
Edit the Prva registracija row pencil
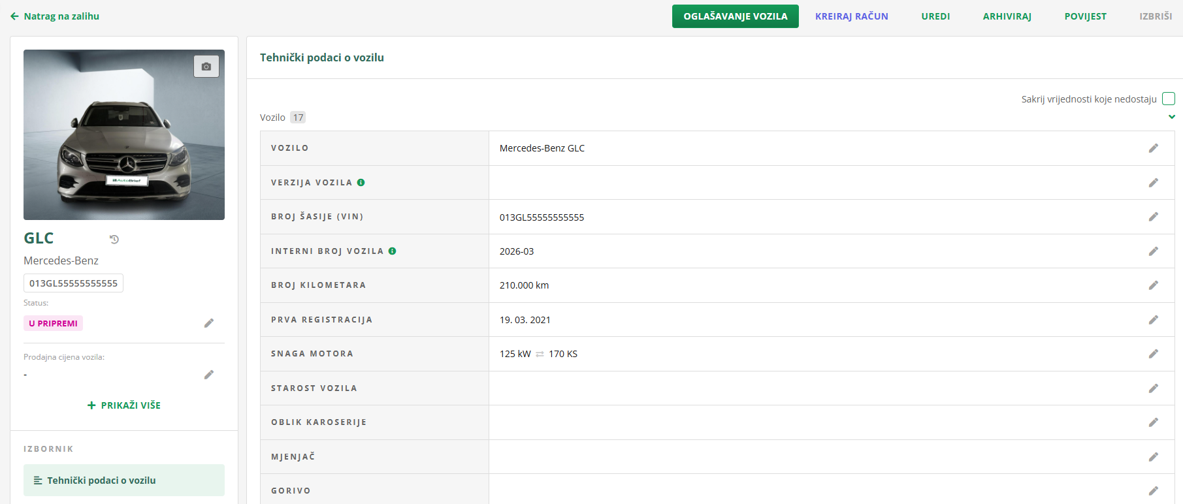pyautogui.click(x=1154, y=320)
